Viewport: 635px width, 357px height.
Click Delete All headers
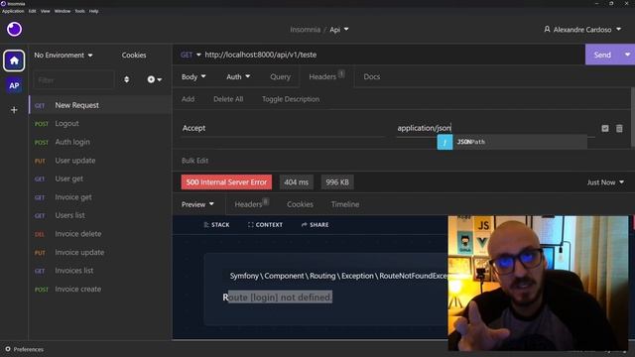pos(228,99)
